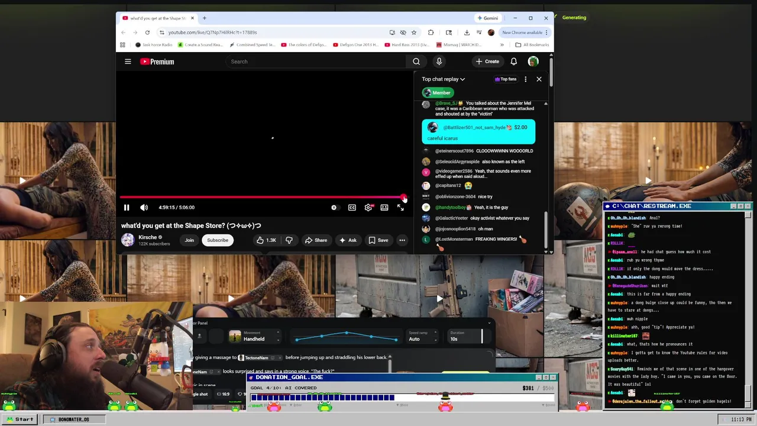Screen dimensions: 757x426
Task: Share the video
Action: pyautogui.click(x=316, y=240)
